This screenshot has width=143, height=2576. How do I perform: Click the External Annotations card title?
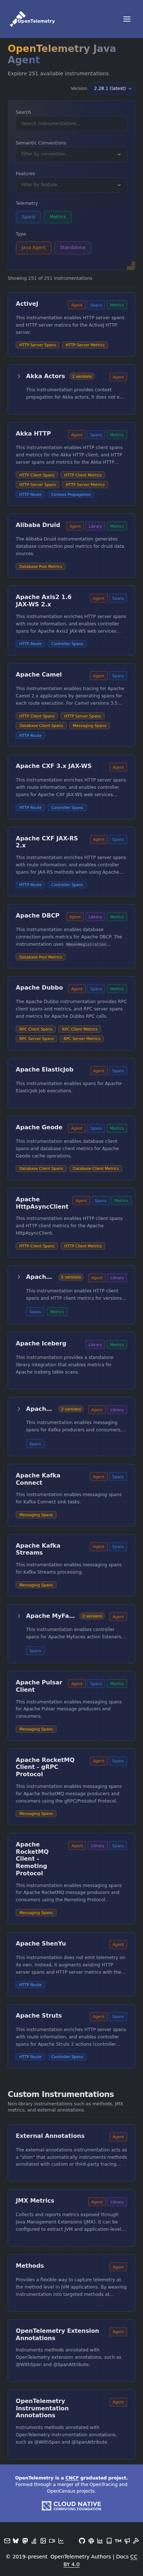pyautogui.click(x=50, y=2136)
